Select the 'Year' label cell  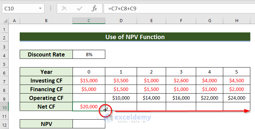tap(46, 72)
